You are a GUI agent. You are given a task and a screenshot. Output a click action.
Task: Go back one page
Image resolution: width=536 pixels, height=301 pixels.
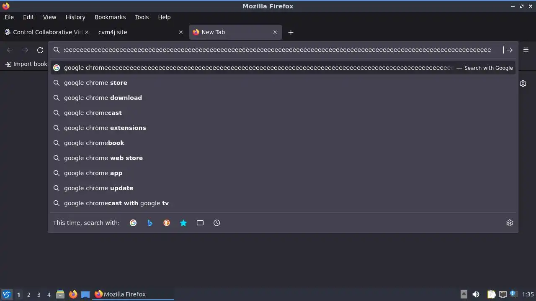pos(10,50)
